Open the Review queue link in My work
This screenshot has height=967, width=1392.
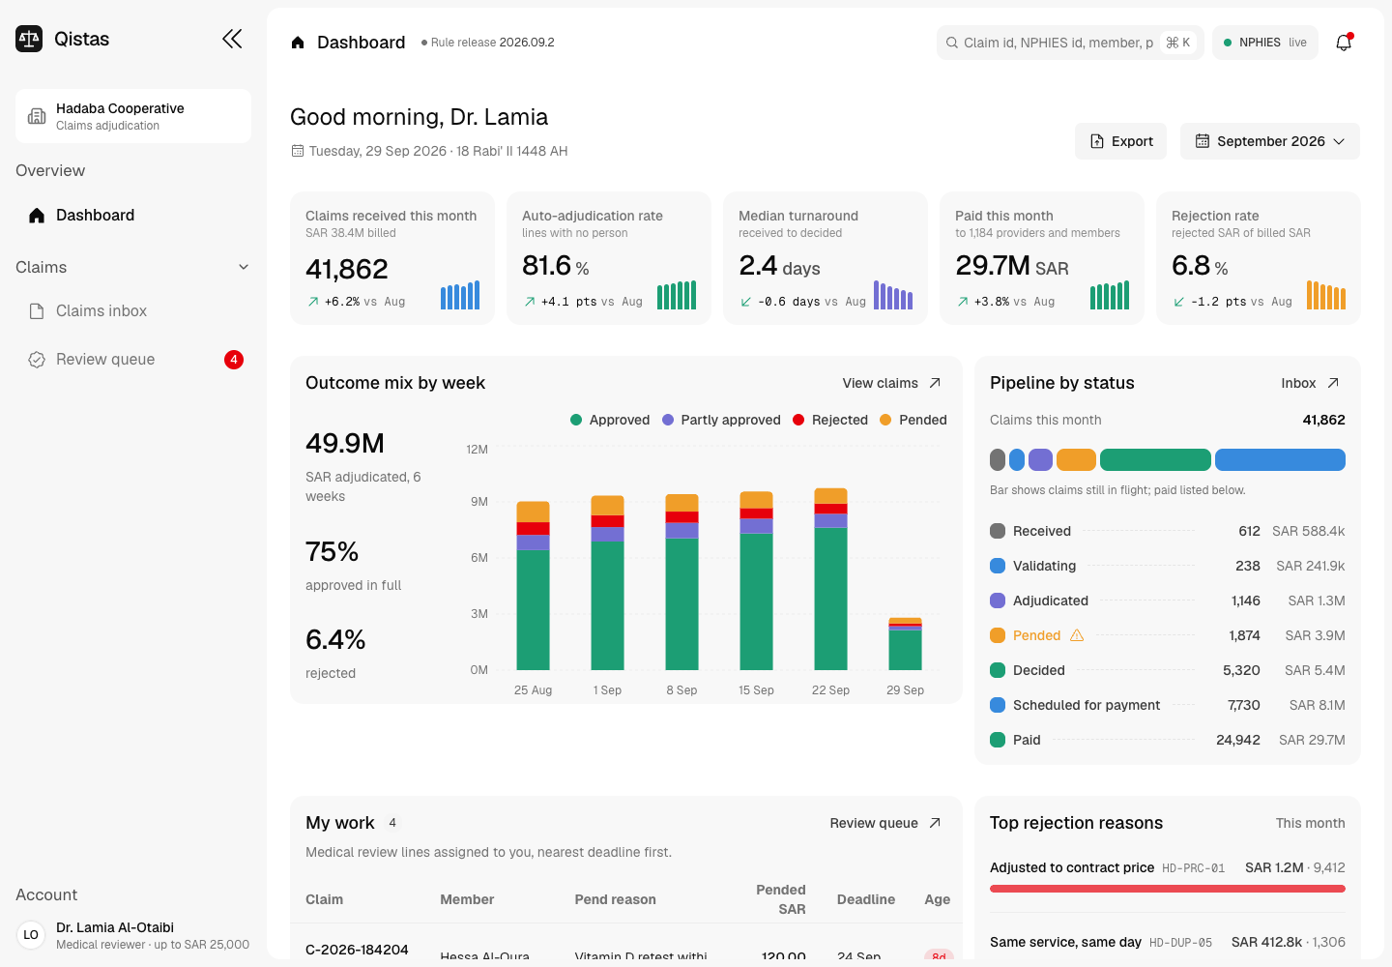tap(885, 823)
